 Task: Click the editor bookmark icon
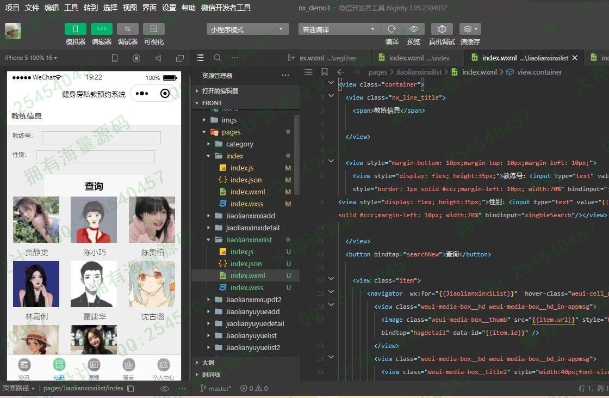pos(324,71)
